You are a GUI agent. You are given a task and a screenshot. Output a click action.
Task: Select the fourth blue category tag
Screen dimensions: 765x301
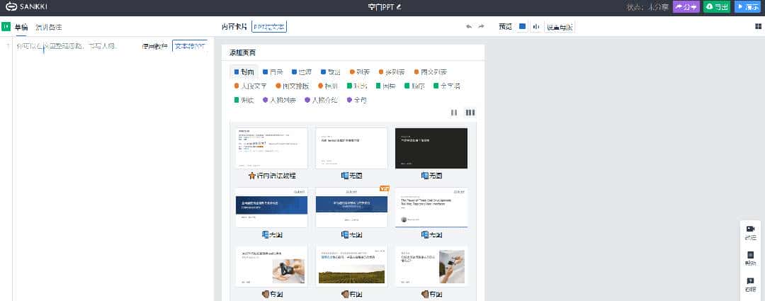(330, 72)
